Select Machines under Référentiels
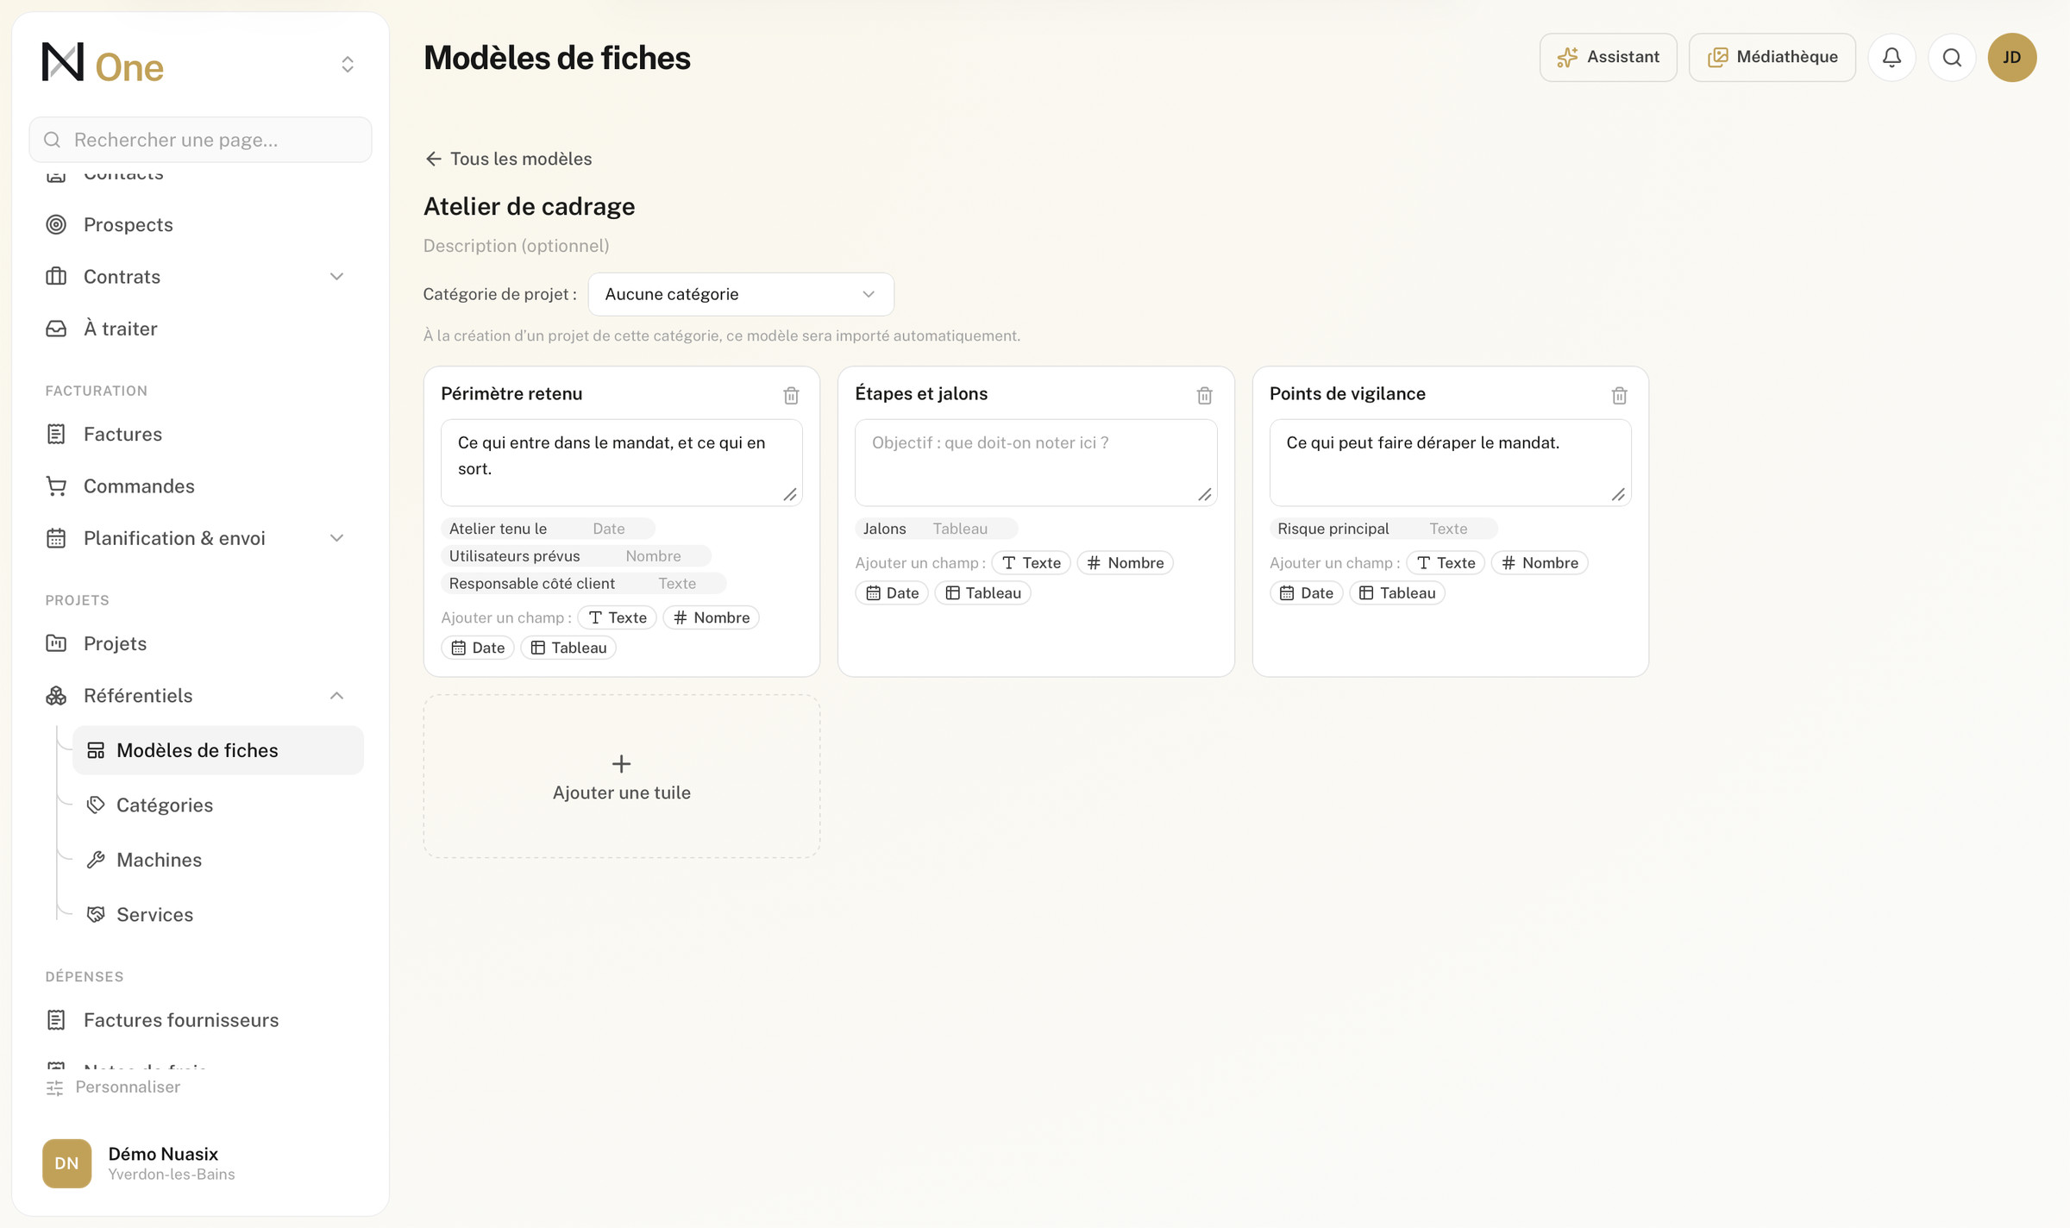2070x1228 pixels. (218, 860)
